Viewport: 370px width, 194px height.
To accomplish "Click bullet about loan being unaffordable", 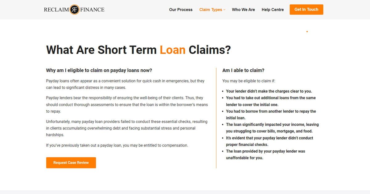I will [x=265, y=155].
